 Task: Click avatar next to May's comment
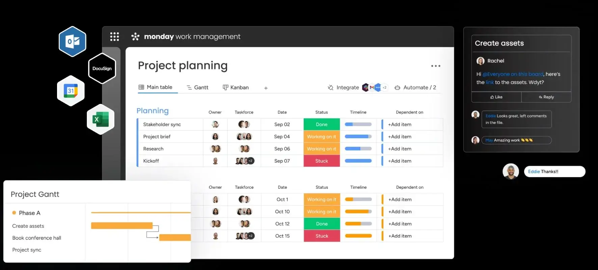point(475,140)
